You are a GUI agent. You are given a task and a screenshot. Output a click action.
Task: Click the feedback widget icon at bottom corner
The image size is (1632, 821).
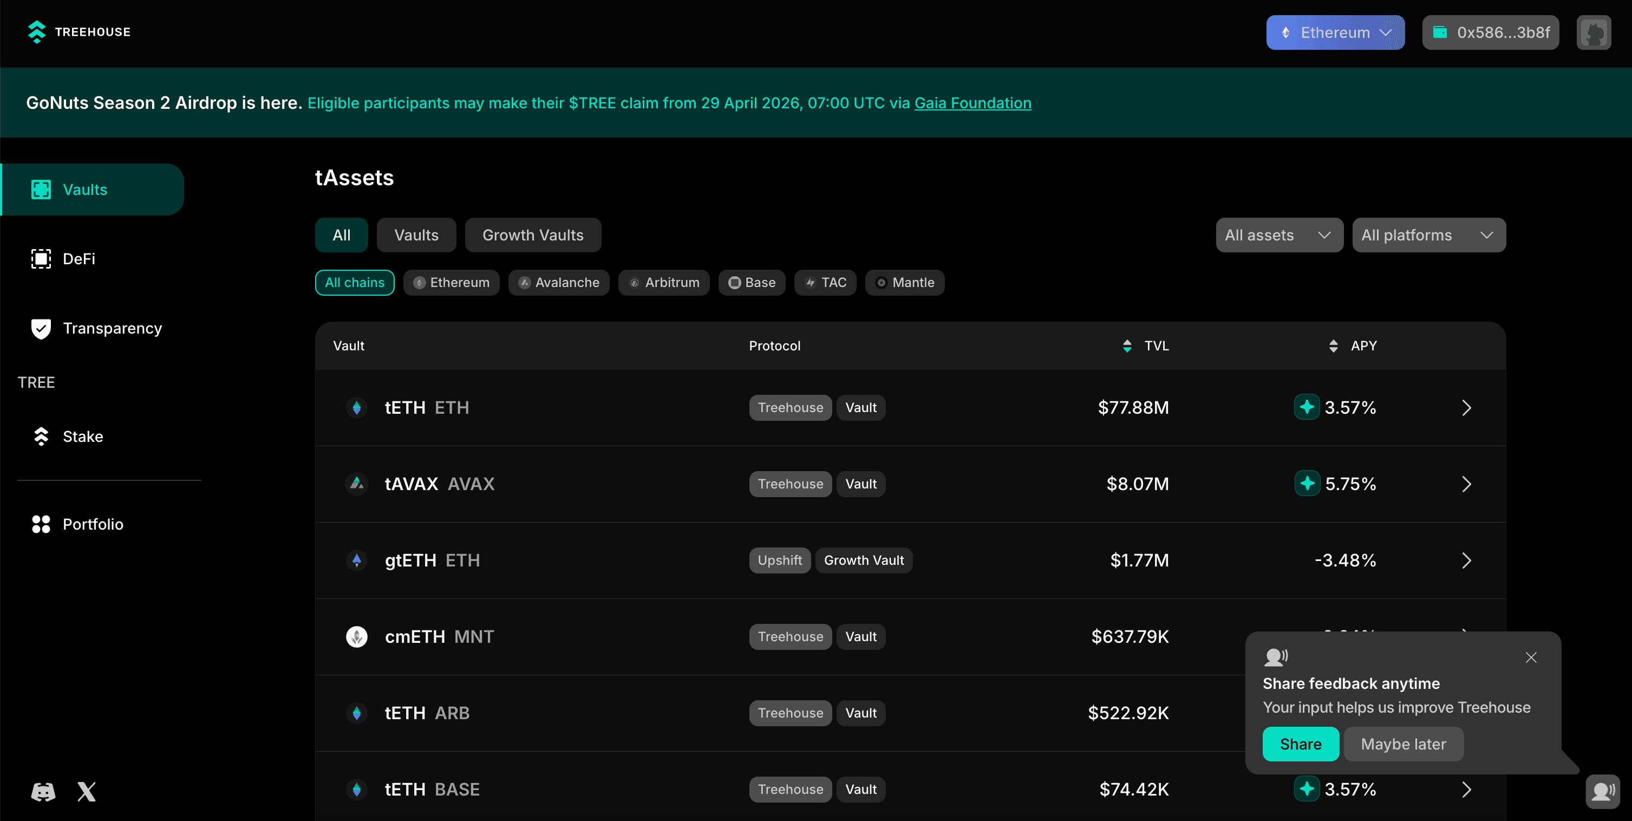1603,791
